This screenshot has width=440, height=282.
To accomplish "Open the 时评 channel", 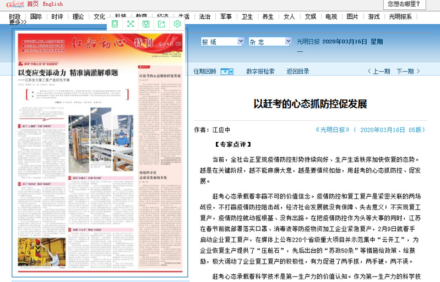I will pos(57,16).
